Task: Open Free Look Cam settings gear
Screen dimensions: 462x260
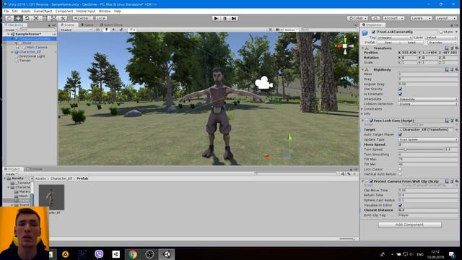Action: [x=456, y=121]
